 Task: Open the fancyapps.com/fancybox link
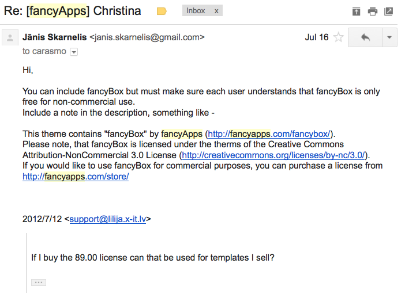[269, 133]
